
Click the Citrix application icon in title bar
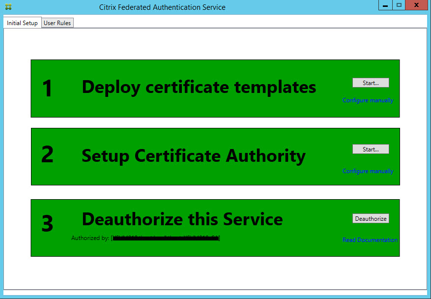pos(8,7)
